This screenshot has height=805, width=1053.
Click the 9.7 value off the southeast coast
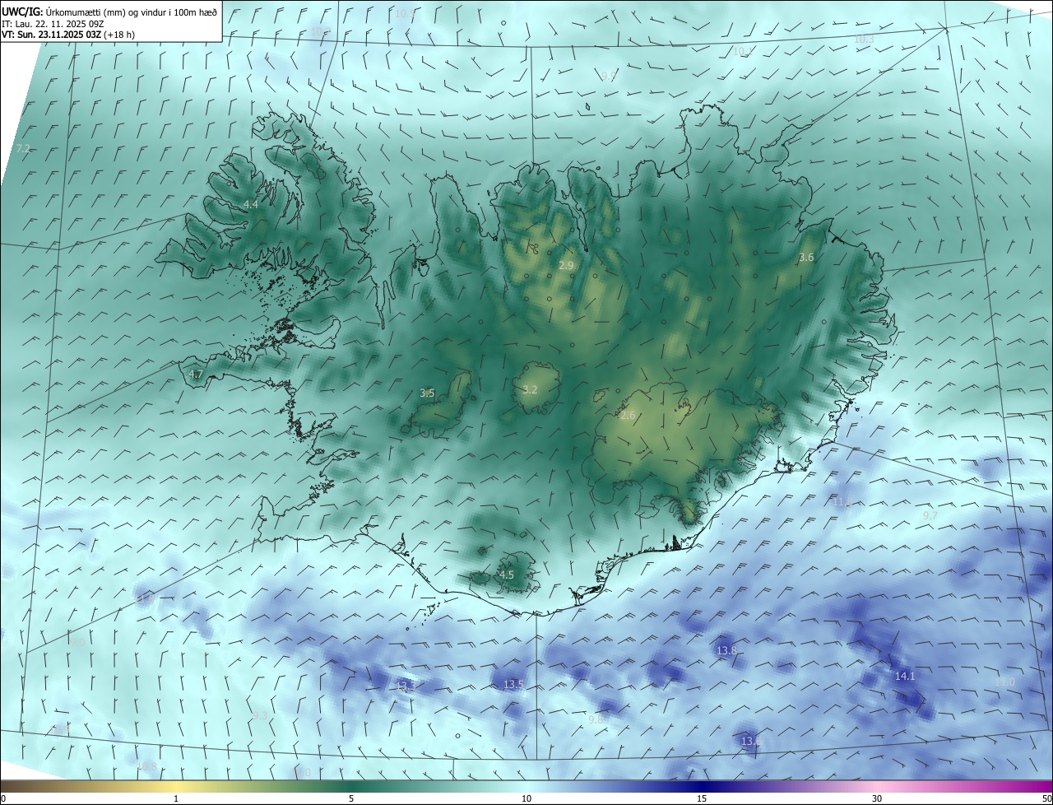930,515
